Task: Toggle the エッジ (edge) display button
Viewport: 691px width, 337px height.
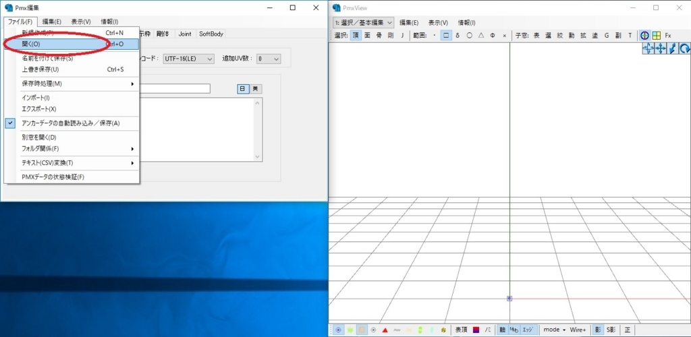Action: coord(528,330)
